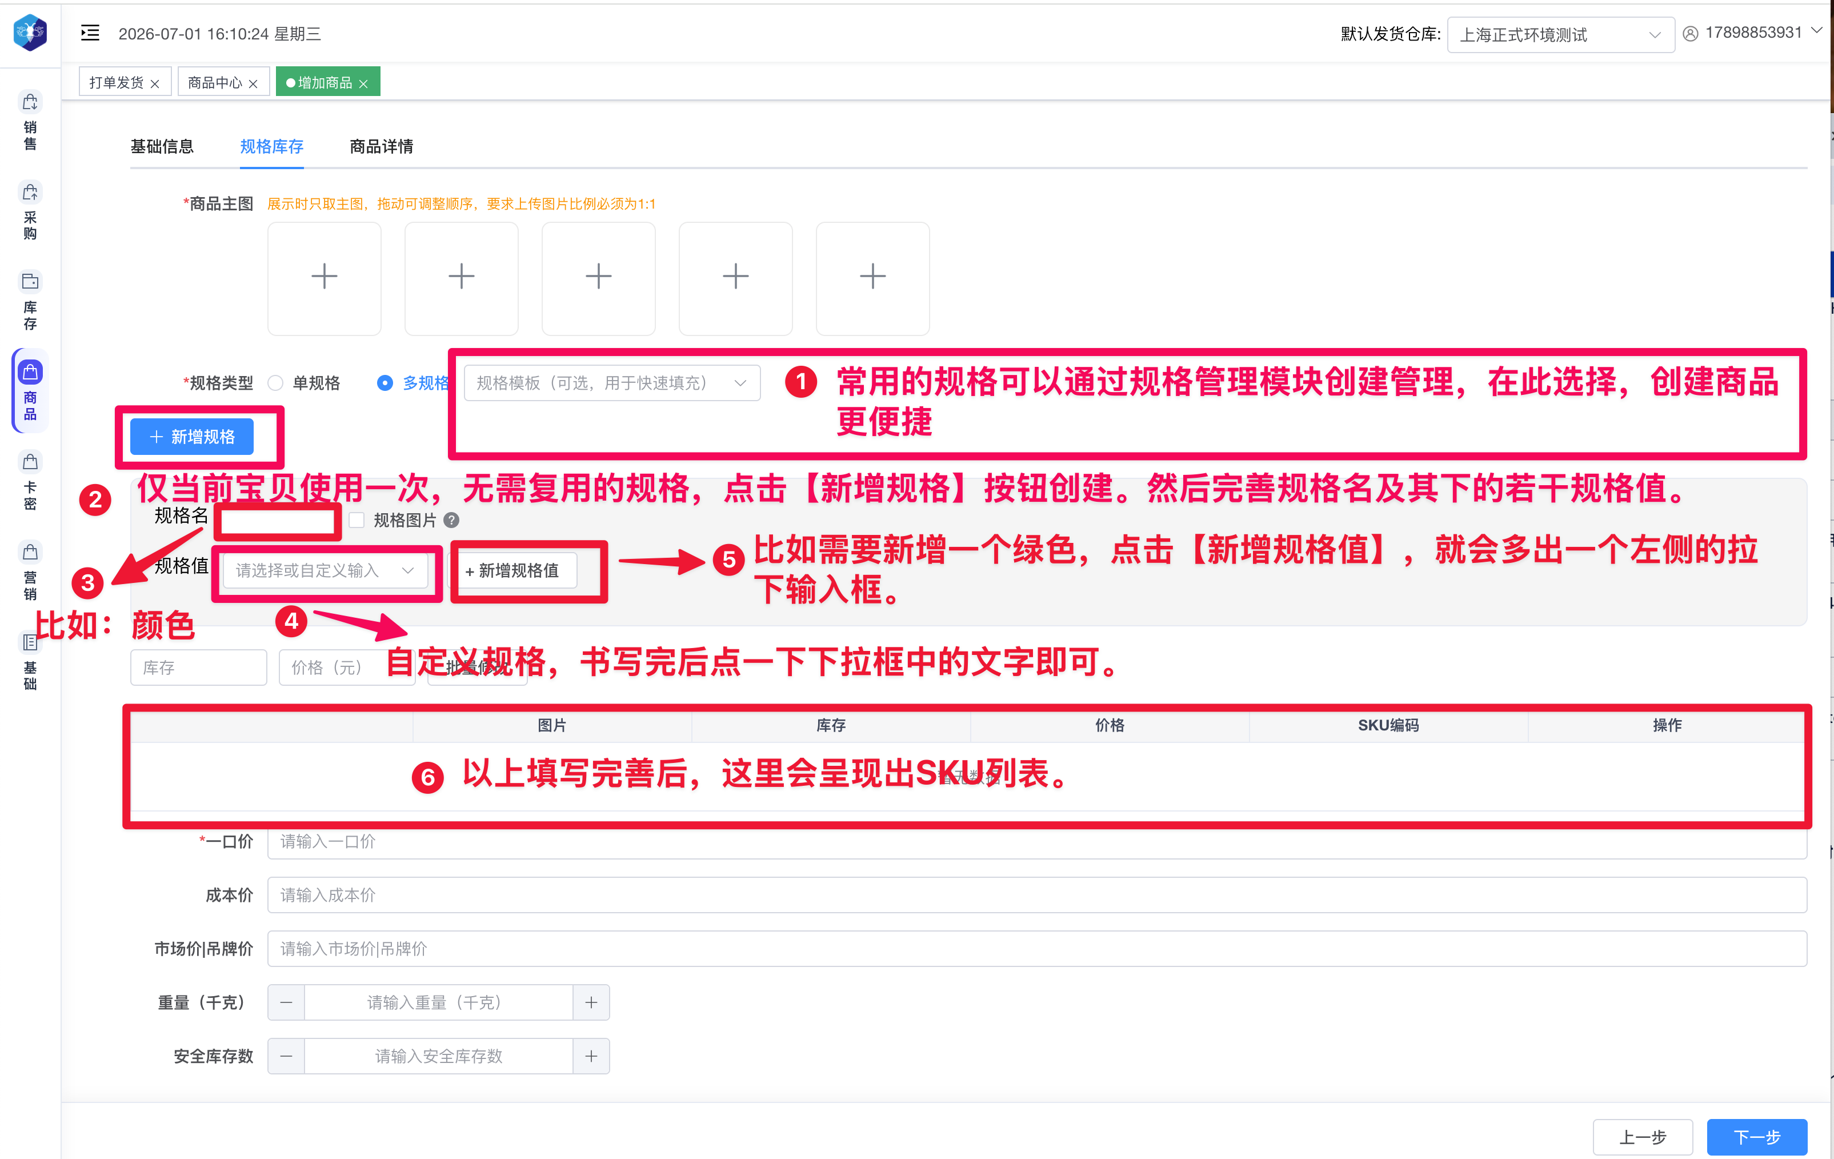The width and height of the screenshot is (1834, 1159).
Task: Click the 下一步 button
Action: point(1756,1137)
